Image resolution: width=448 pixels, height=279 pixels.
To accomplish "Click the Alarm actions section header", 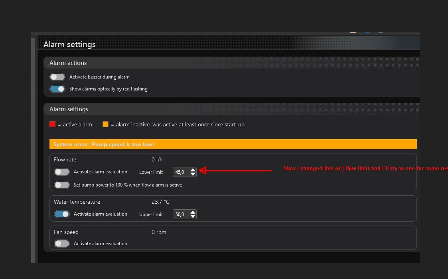I will tap(68, 63).
